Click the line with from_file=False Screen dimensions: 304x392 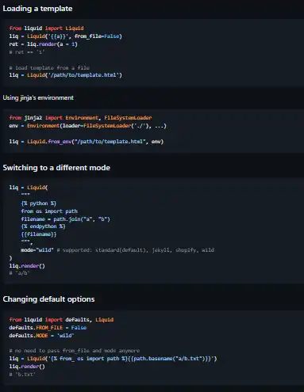(66, 36)
